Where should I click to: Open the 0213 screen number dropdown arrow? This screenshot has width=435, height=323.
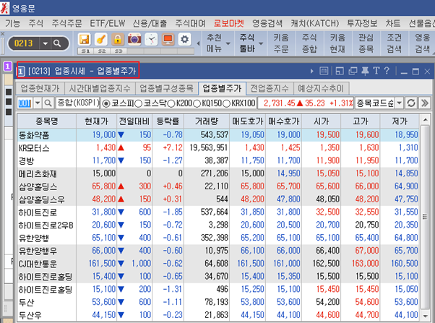(x=46, y=43)
